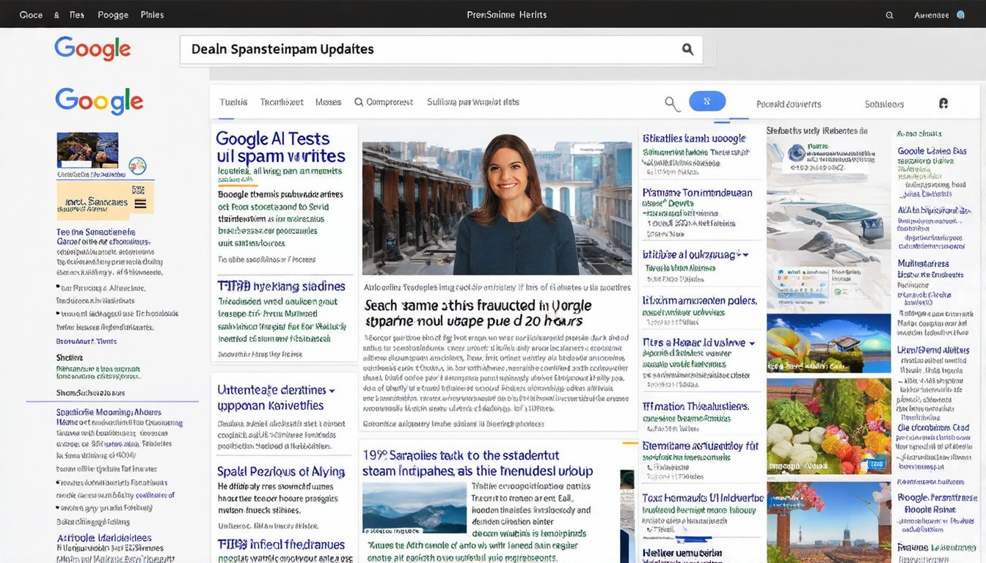Expand the 'Ititibse al oukzauuag' dropdown arrow
Image resolution: width=986 pixels, height=563 pixels.
coord(745,254)
